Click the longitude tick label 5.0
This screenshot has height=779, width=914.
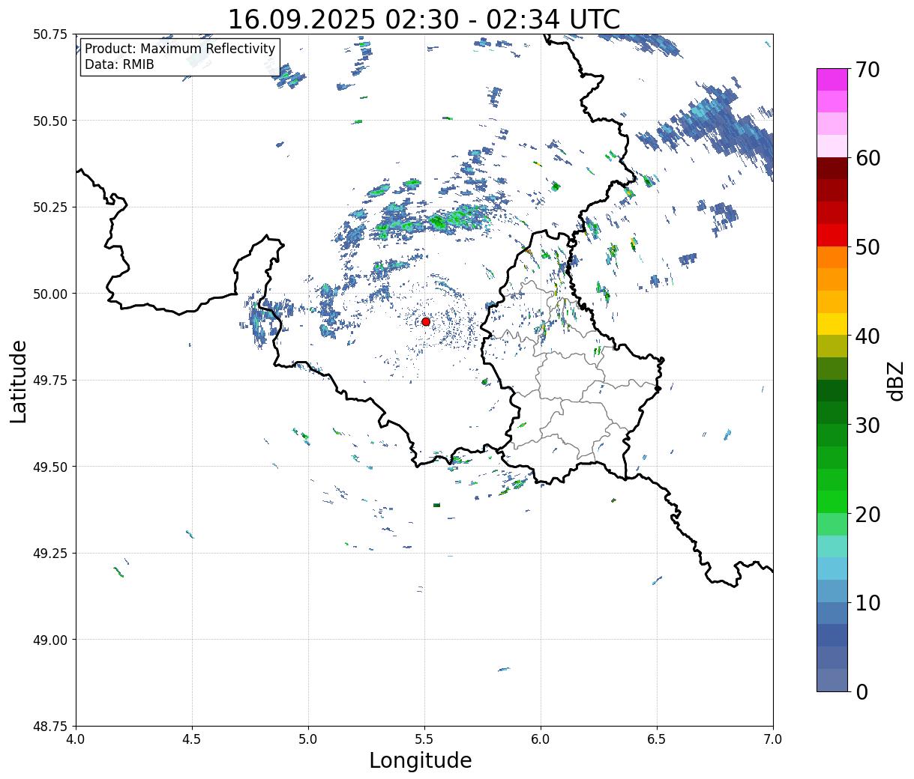point(308,739)
